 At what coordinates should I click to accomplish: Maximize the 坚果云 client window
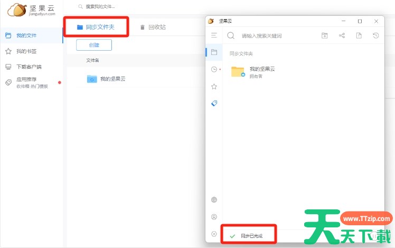[360, 22]
